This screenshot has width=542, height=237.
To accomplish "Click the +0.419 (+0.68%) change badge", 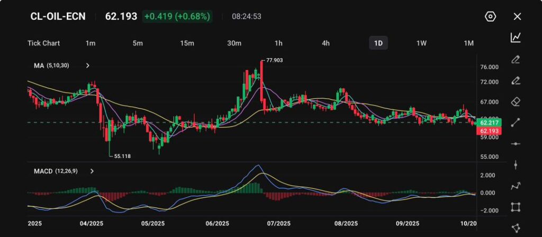I will point(177,16).
